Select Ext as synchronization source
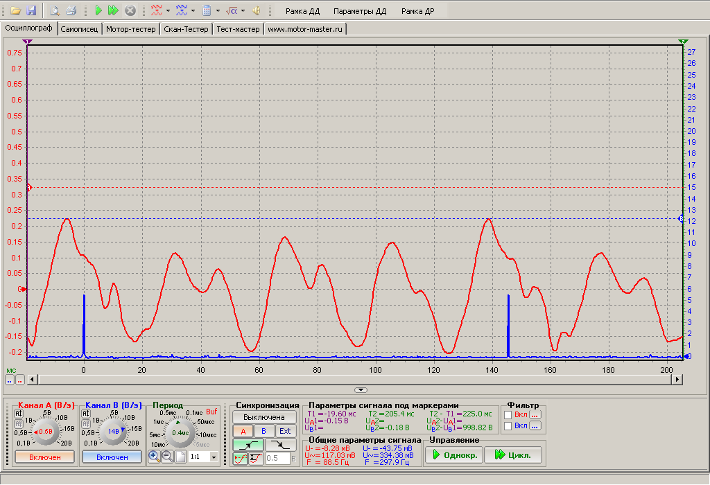Image resolution: width=710 pixels, height=485 pixels. (285, 431)
